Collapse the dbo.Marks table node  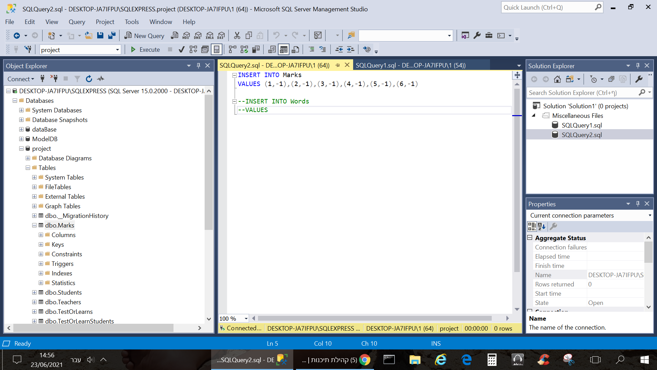34,225
